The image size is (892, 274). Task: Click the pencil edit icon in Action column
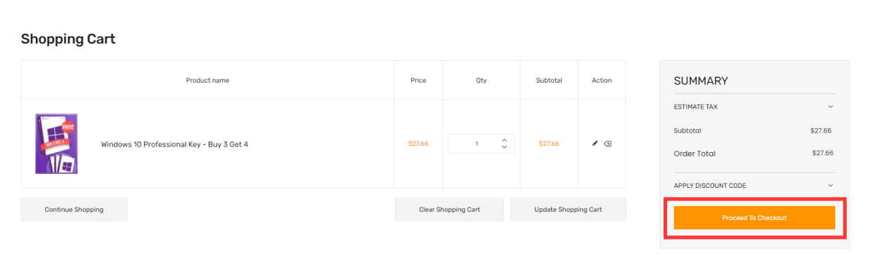tap(595, 144)
